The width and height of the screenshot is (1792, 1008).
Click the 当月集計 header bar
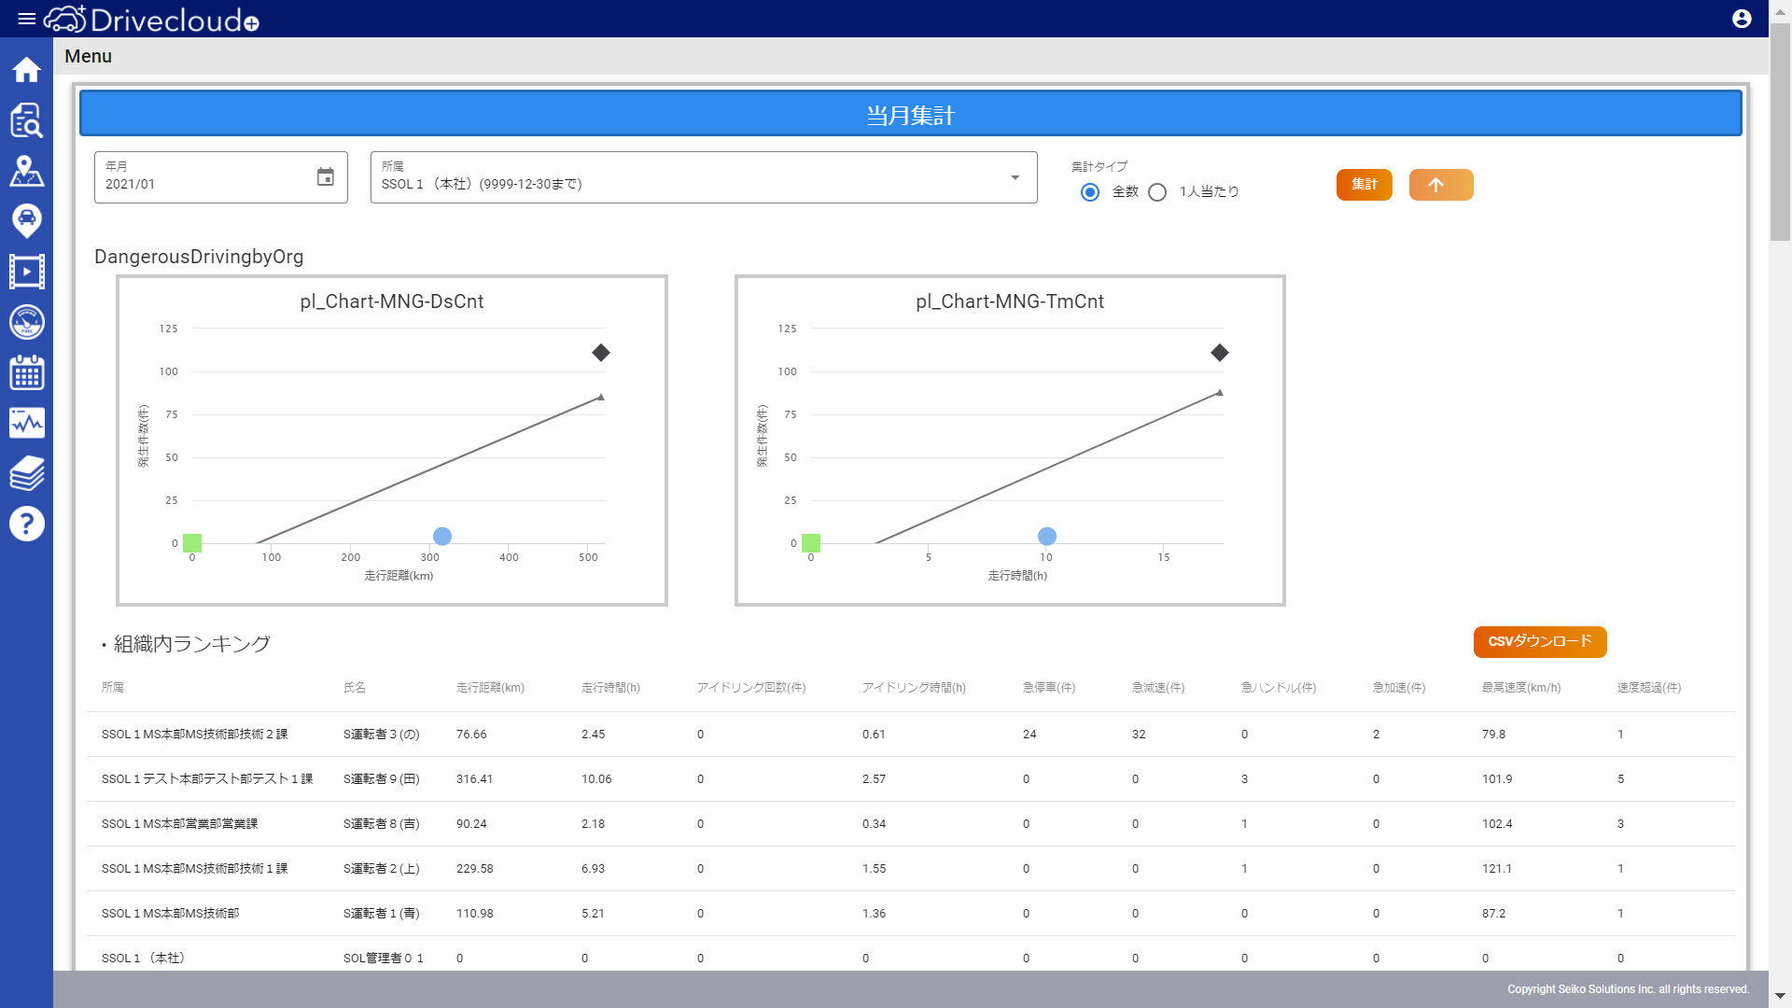[x=911, y=114]
